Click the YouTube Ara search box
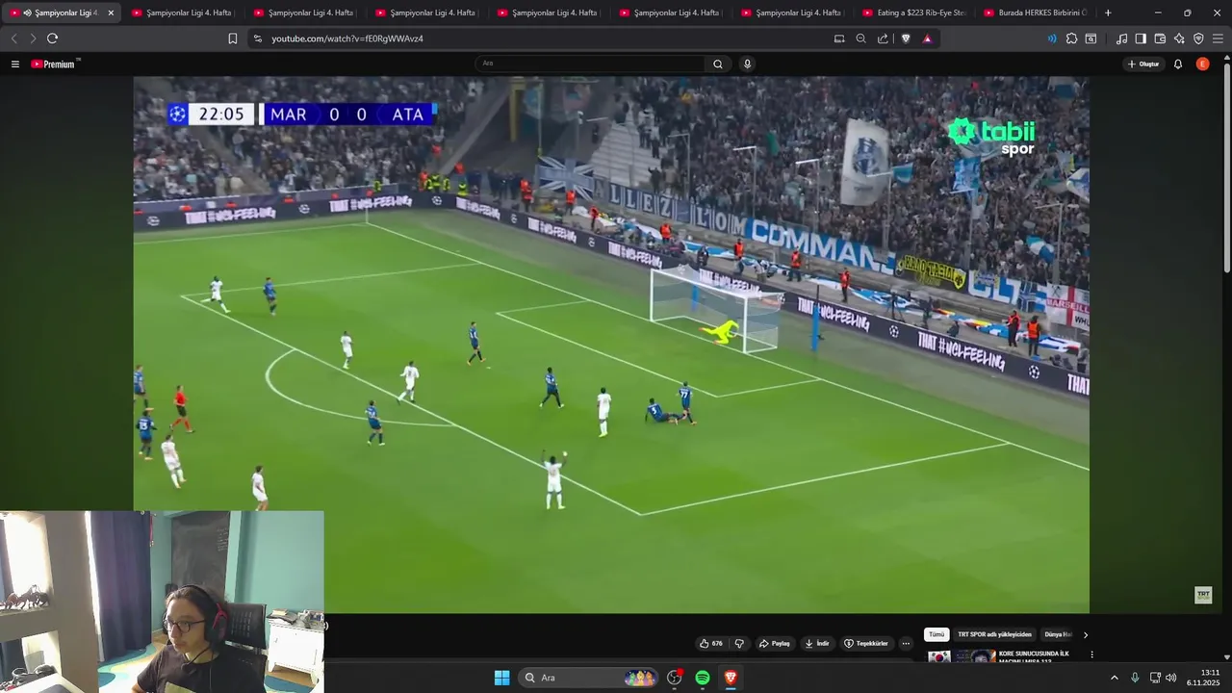Image resolution: width=1232 pixels, height=693 pixels. (589, 64)
